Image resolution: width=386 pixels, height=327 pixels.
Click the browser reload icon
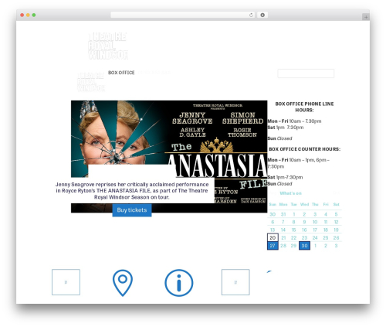tap(251, 15)
